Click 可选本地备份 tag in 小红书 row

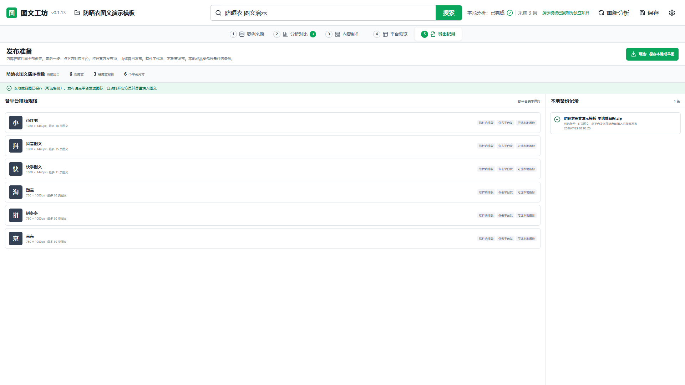coord(526,123)
